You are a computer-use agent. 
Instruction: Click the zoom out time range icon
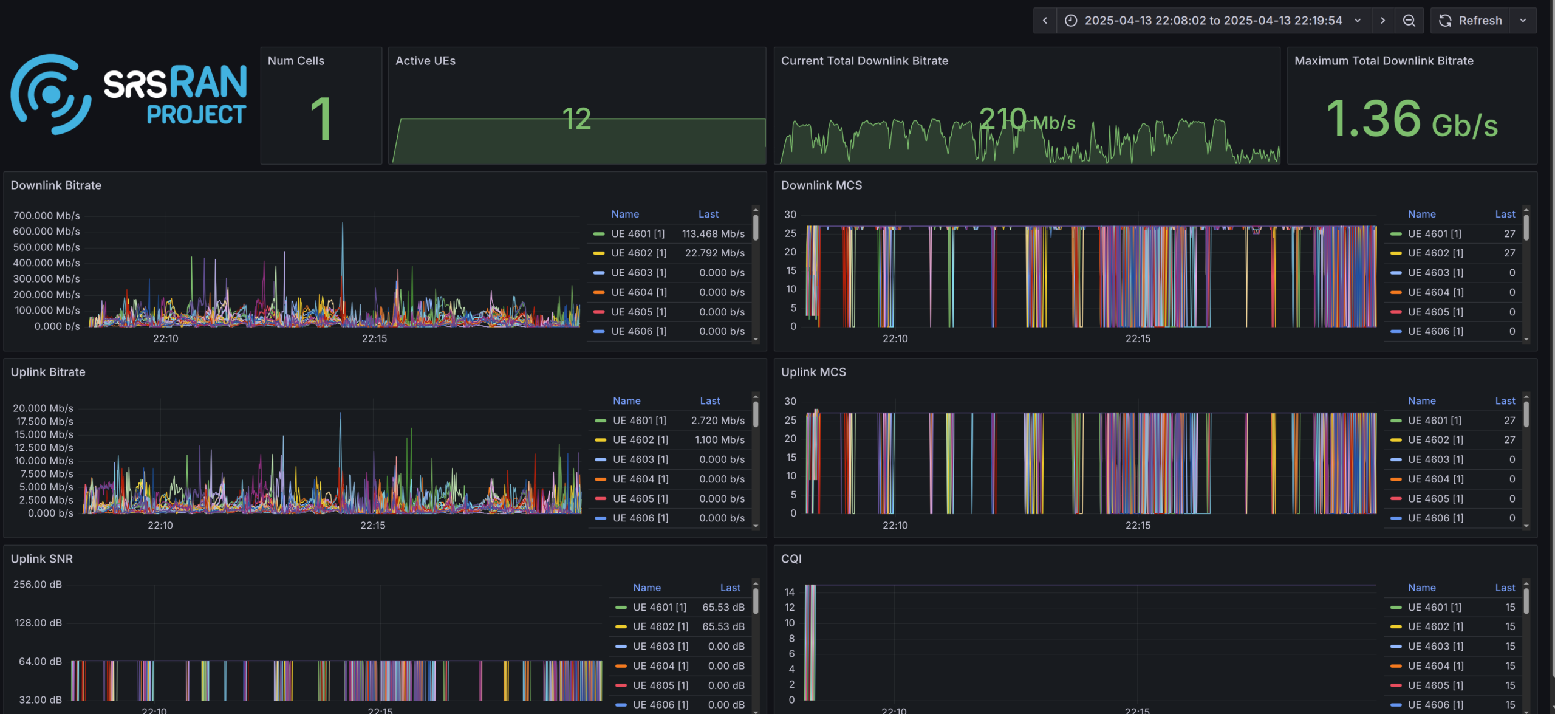pyautogui.click(x=1409, y=21)
